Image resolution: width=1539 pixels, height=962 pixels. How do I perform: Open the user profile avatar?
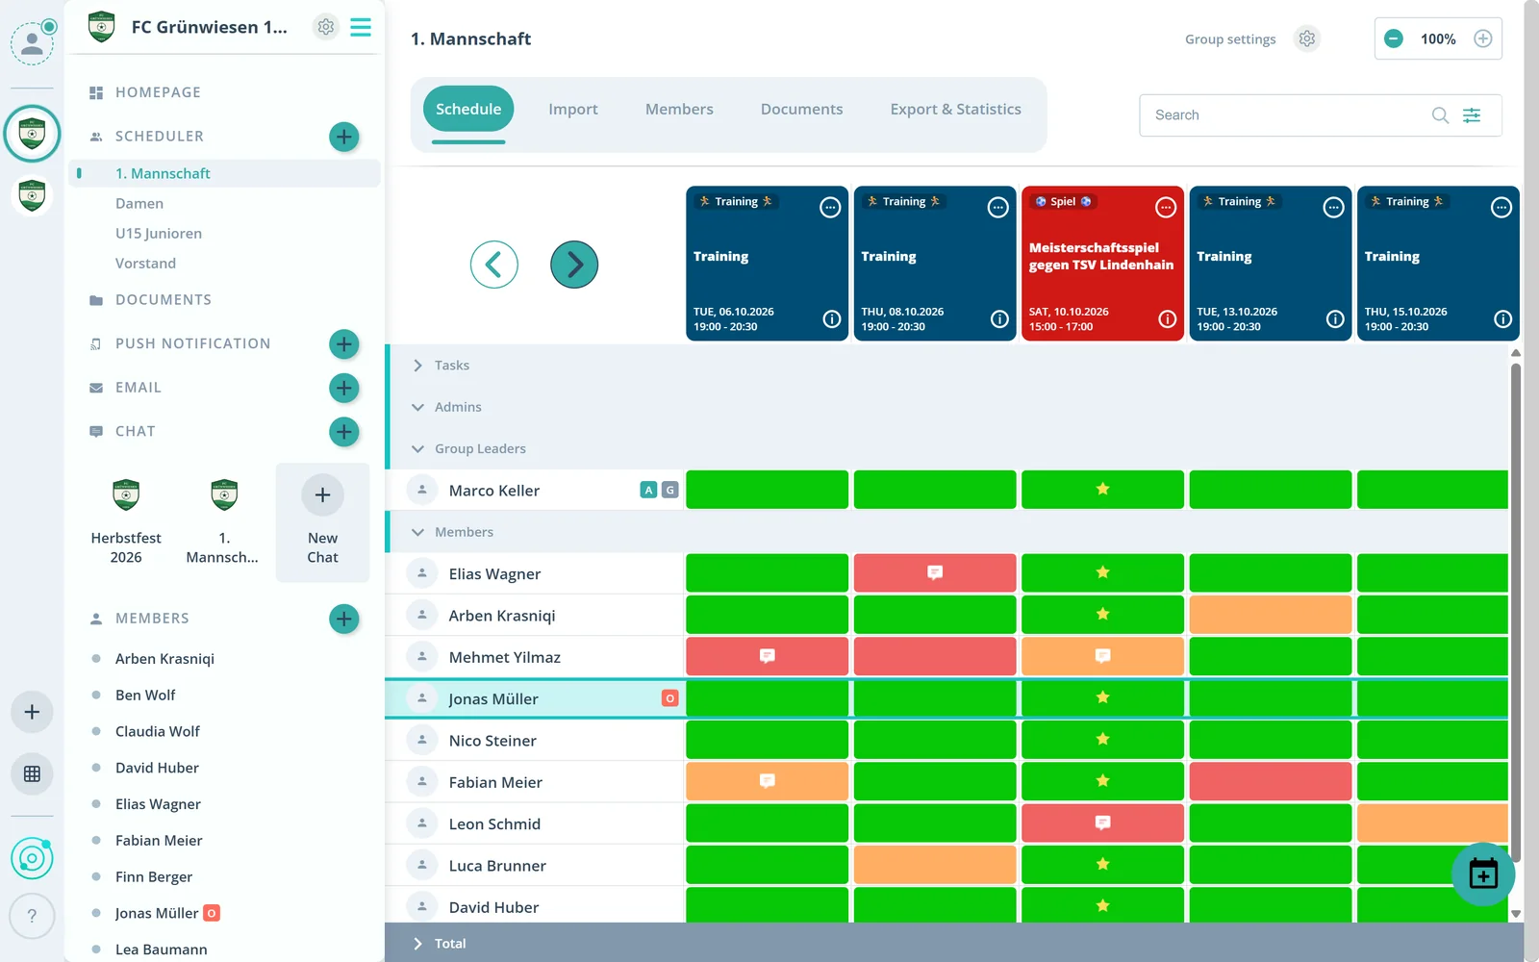[x=32, y=42]
